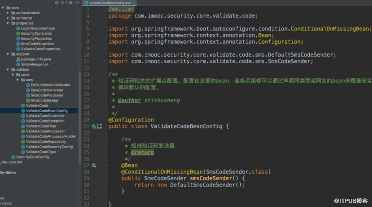Click the smsCodeSender method name

[x=211, y=178]
